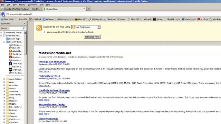Click into the Bookmarks Search field

pyautogui.click(x=16, y=28)
